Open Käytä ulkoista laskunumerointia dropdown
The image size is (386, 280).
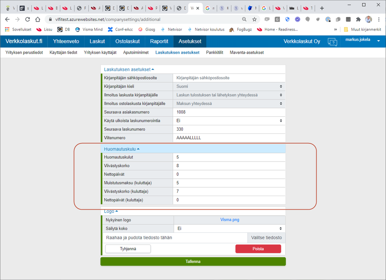click(229, 121)
